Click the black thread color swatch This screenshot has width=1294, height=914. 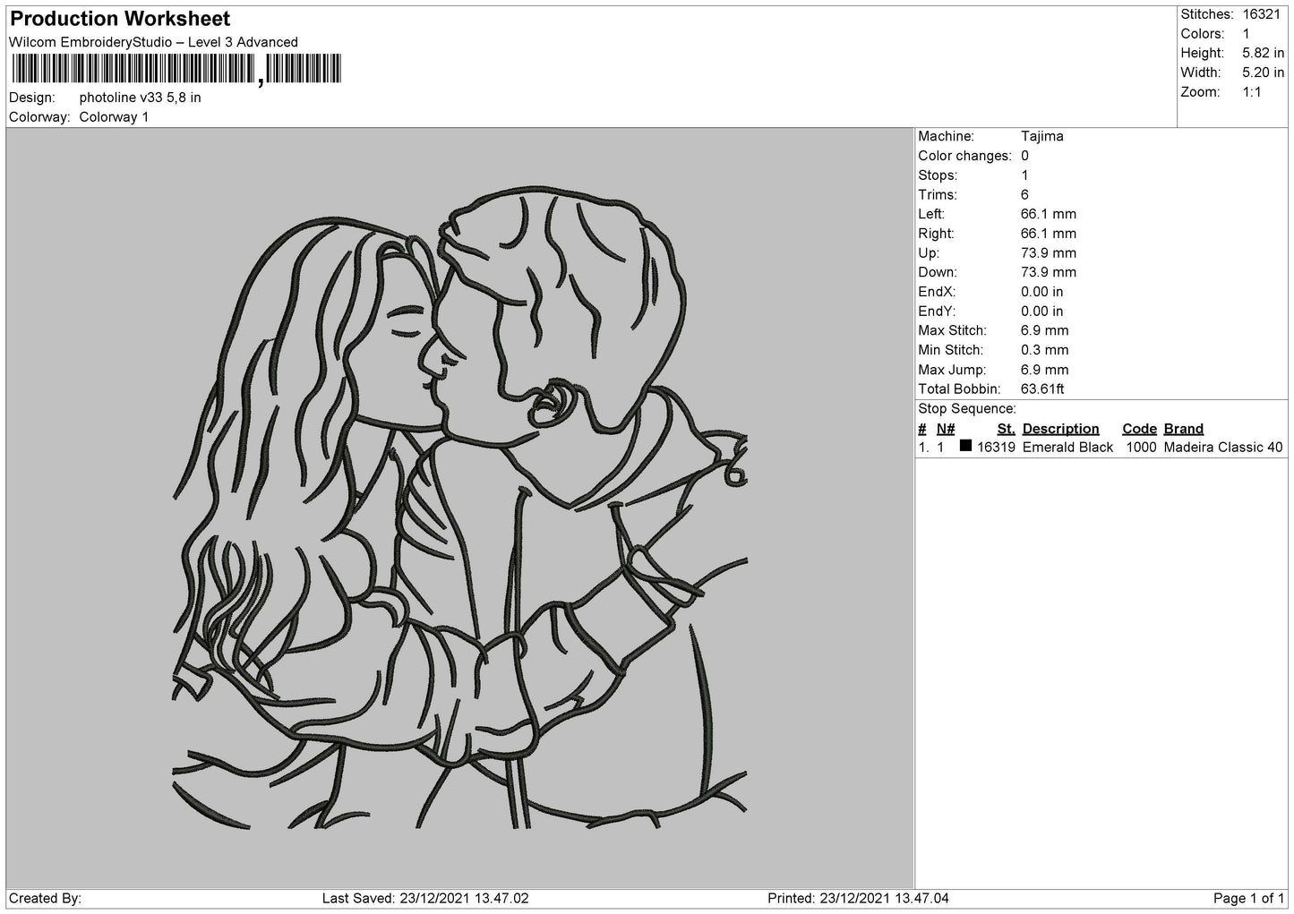coord(965,445)
